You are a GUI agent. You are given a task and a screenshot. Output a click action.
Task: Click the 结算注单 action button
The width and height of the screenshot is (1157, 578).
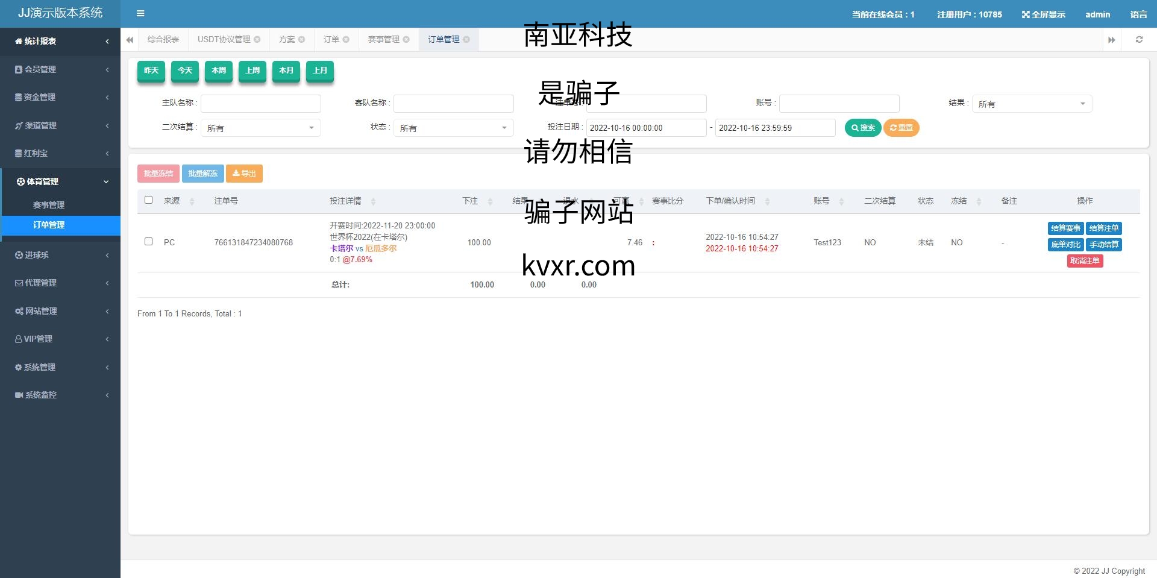(x=1104, y=228)
